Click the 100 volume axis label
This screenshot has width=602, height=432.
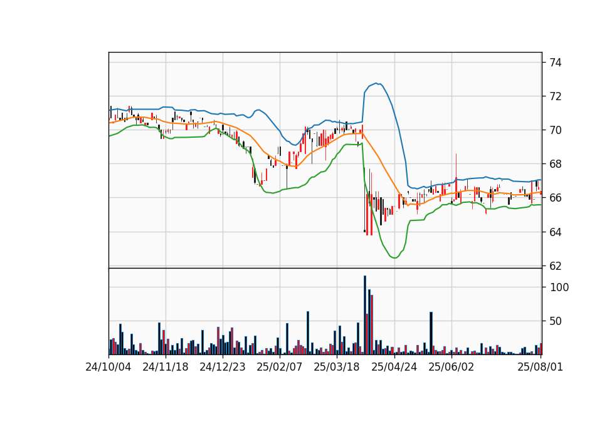559,287
